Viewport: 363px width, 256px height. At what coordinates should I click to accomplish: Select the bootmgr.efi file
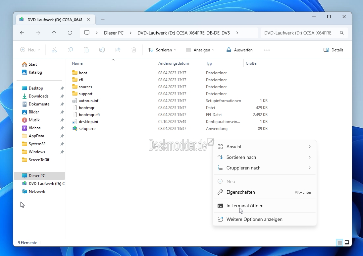point(89,114)
